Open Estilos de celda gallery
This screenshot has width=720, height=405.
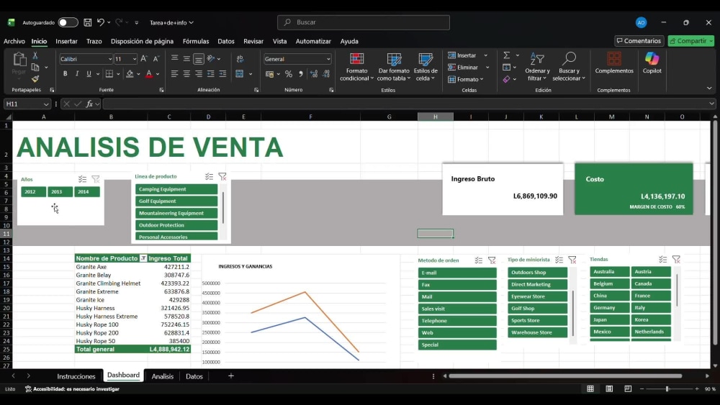pyautogui.click(x=426, y=67)
